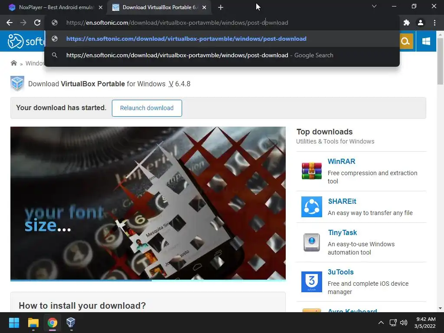Screen dimensions: 444x333
Task: Click the Chrome taskbar icon
Action: (x=52, y=323)
